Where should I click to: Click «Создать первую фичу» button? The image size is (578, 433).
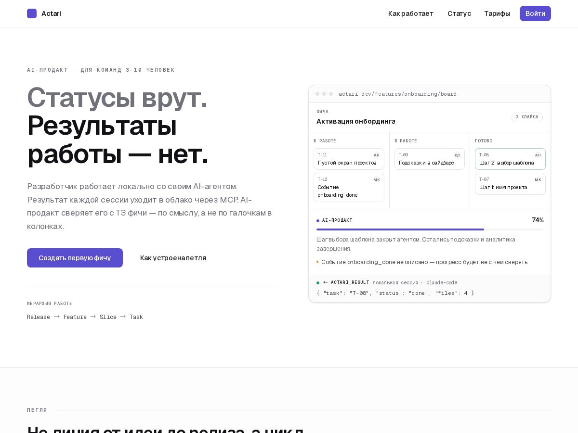pos(75,258)
